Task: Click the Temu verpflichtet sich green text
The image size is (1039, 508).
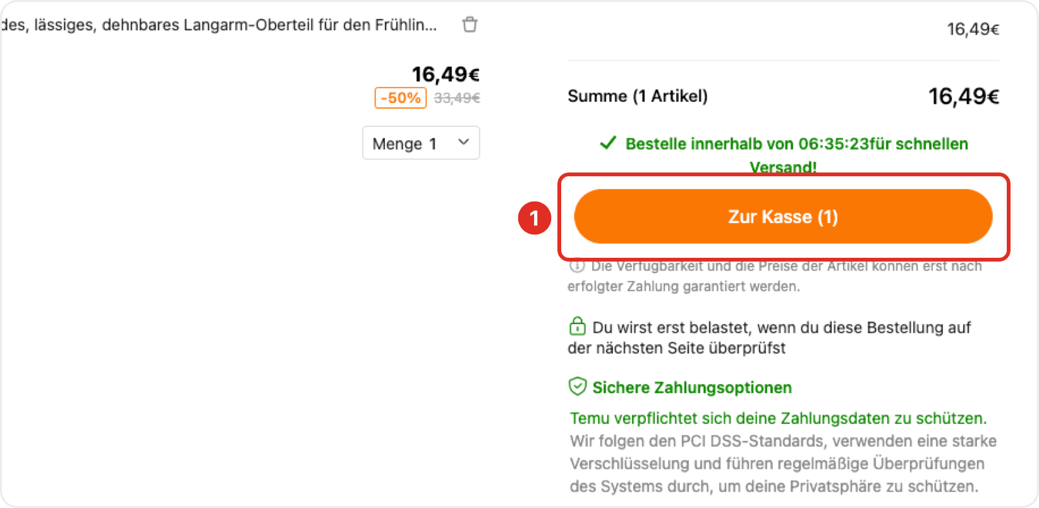Action: (778, 418)
